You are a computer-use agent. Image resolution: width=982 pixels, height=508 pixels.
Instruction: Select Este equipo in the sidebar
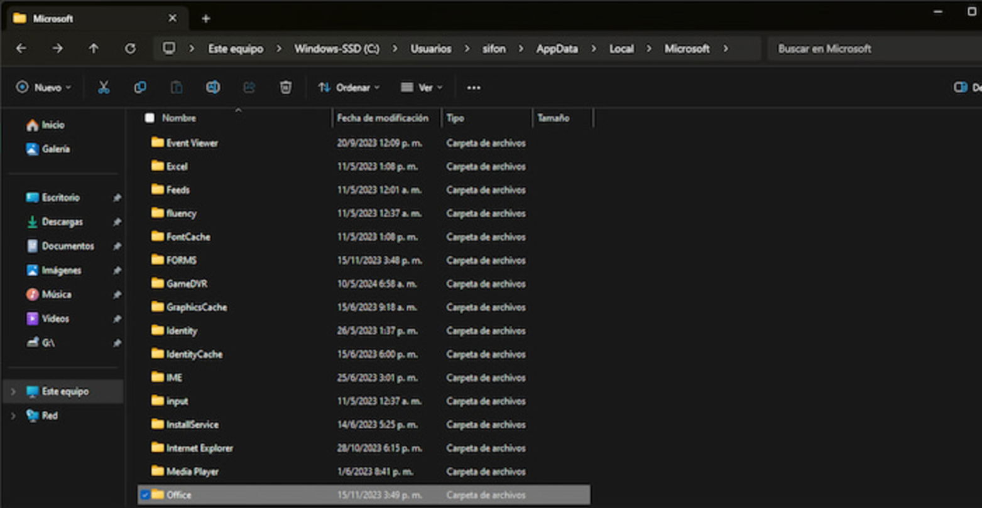[63, 391]
